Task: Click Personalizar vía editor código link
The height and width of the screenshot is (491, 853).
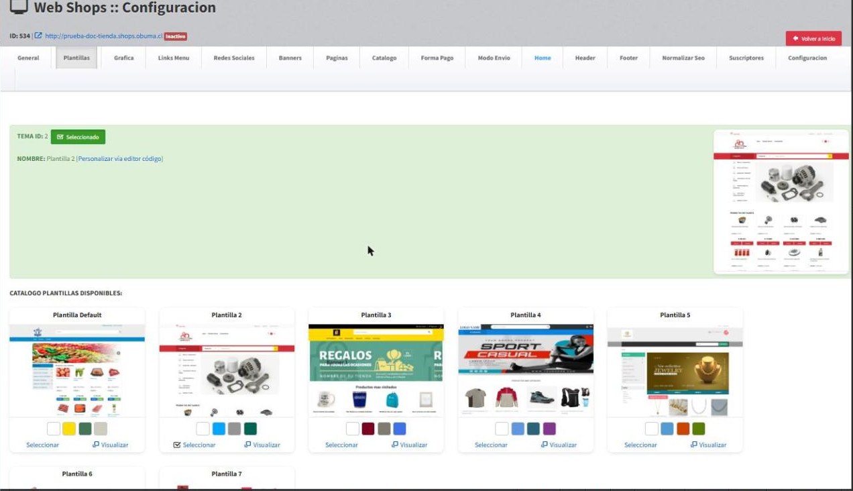Action: (x=121, y=159)
